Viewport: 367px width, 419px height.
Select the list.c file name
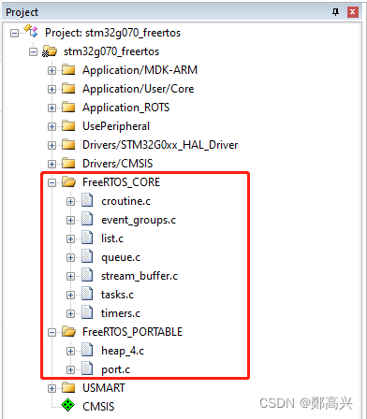pos(112,238)
